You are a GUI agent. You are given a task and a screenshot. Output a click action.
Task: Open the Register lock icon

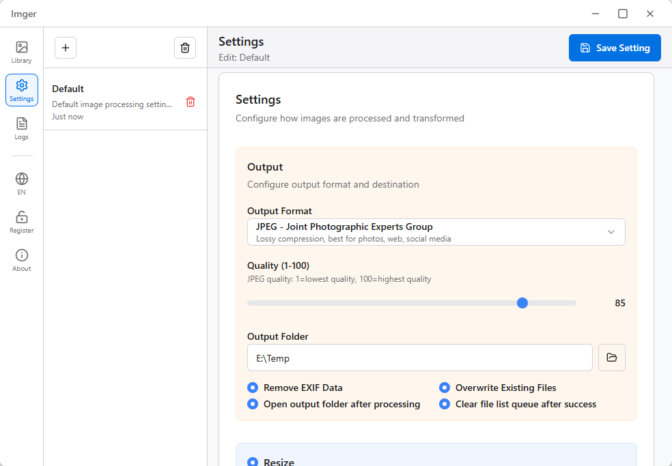21,222
